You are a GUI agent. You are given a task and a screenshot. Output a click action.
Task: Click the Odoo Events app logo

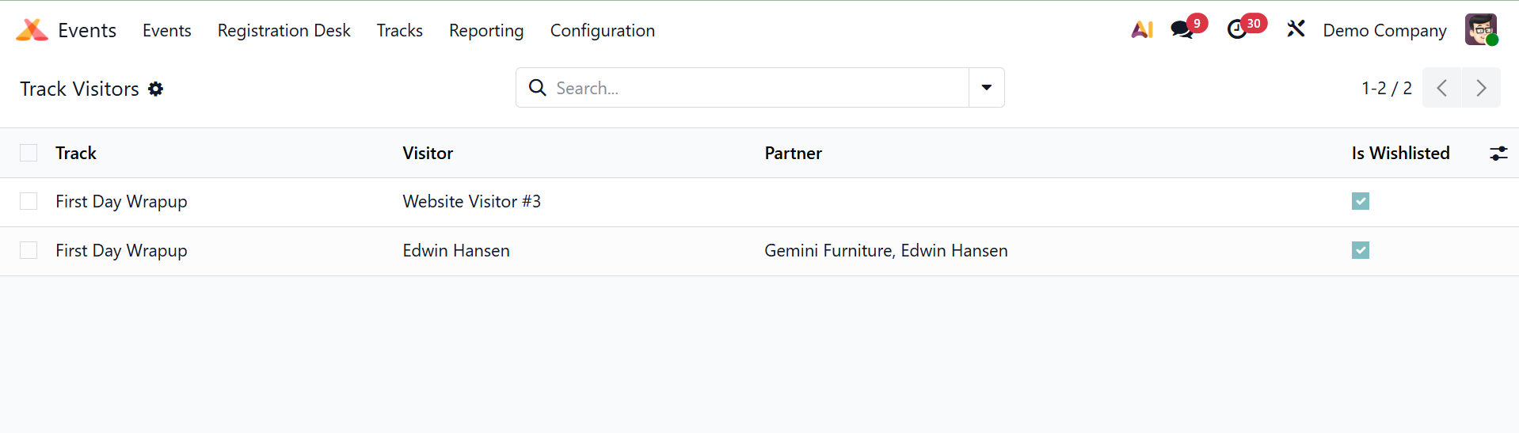[32, 30]
